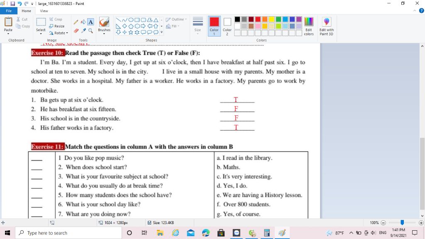
Task: Open File Explorer from taskbar
Action: 160,233
